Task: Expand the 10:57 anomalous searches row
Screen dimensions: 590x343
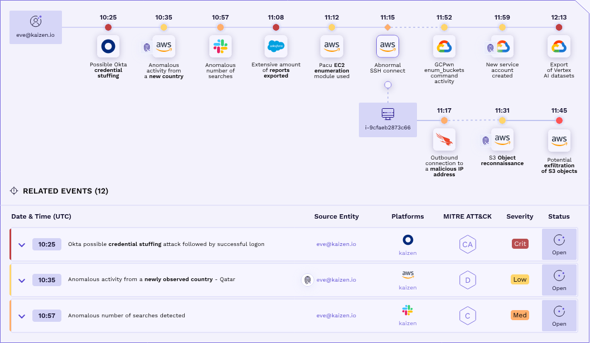Action: click(22, 315)
